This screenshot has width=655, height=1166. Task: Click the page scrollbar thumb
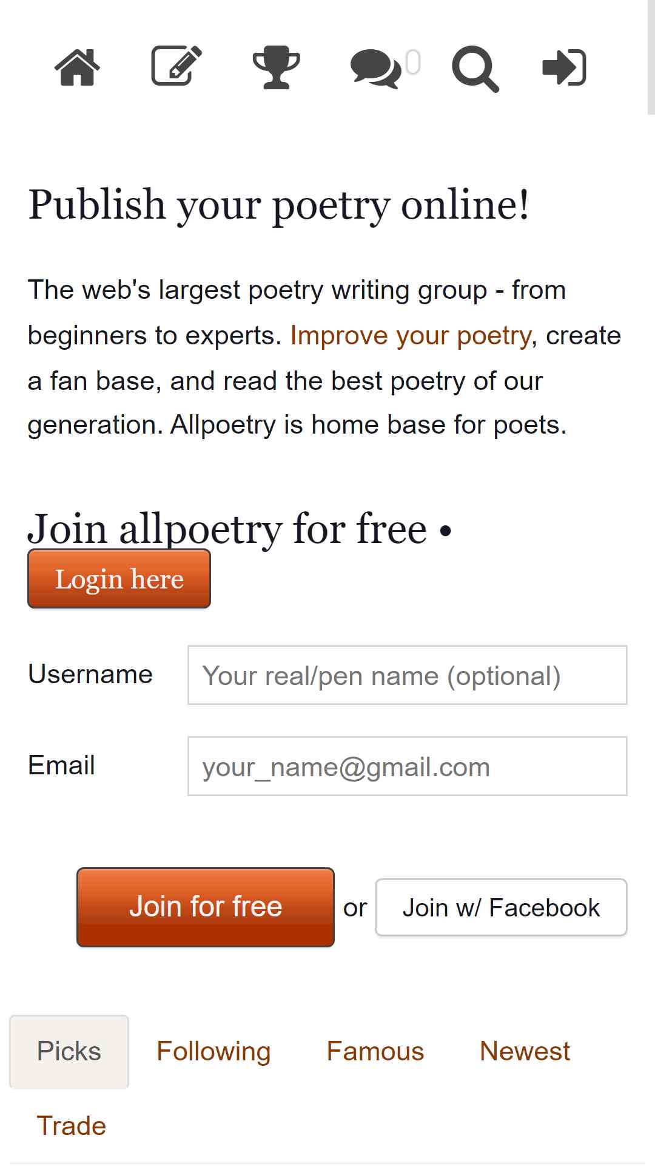click(x=651, y=57)
